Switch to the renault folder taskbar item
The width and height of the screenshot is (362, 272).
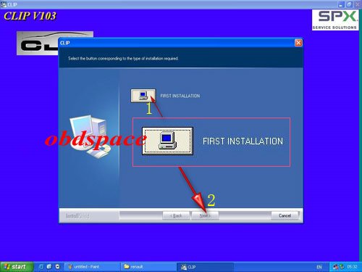click(148, 267)
